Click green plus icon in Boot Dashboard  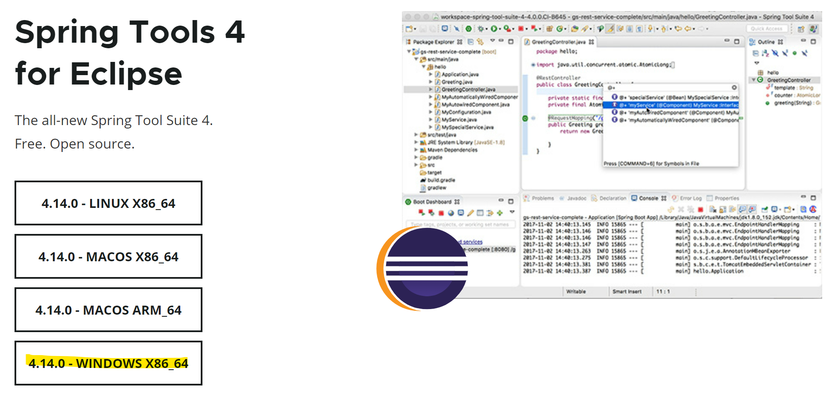tap(500, 213)
